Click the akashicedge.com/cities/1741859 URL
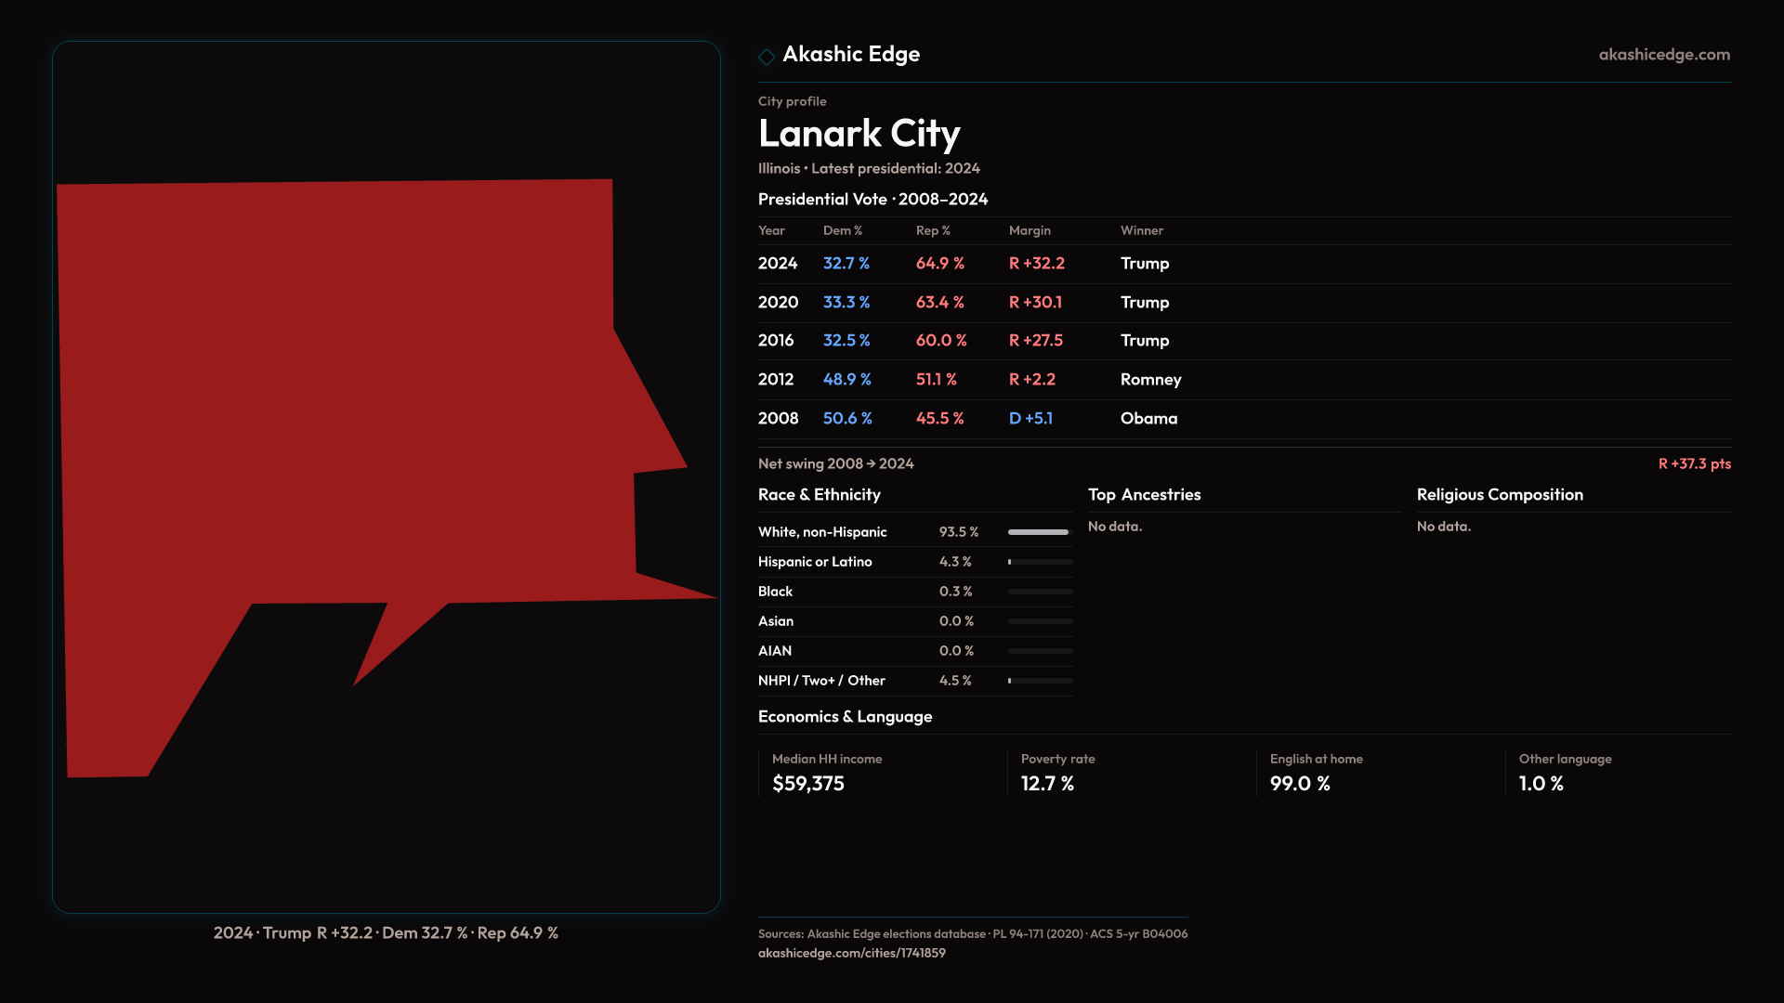 pos(851,953)
